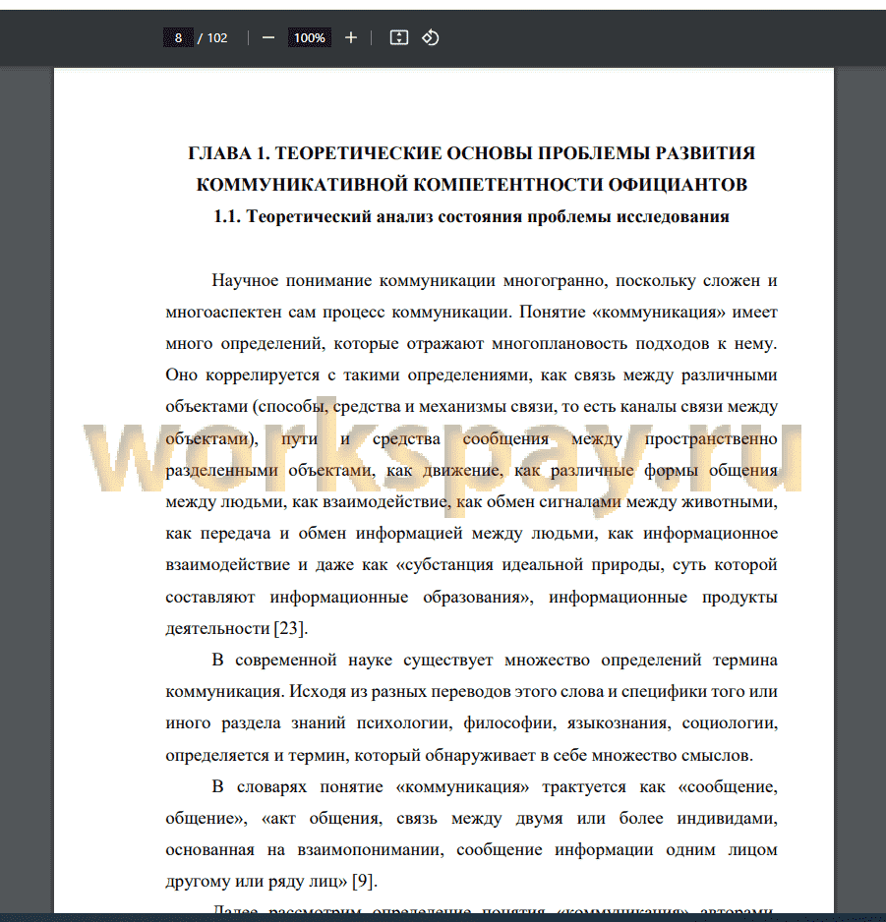This screenshot has height=922, width=886.
Task: Click heading line 'ГЛАВА 1. ТЕОРЕТИЧЕСКИЕ ОСНОВЫ ПРОБЛЕМЫ РАЗВИТИЯ'
Action: coord(471,153)
